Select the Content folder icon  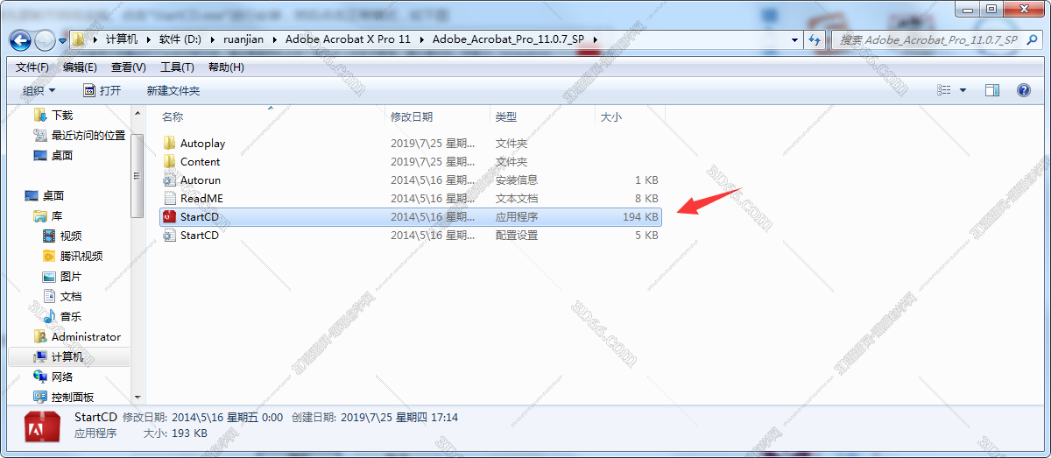pyautogui.click(x=170, y=161)
